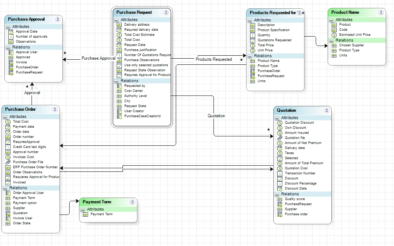Click the Number of approvals integer icon
This screenshot has height=246, width=394.
tap(11, 37)
